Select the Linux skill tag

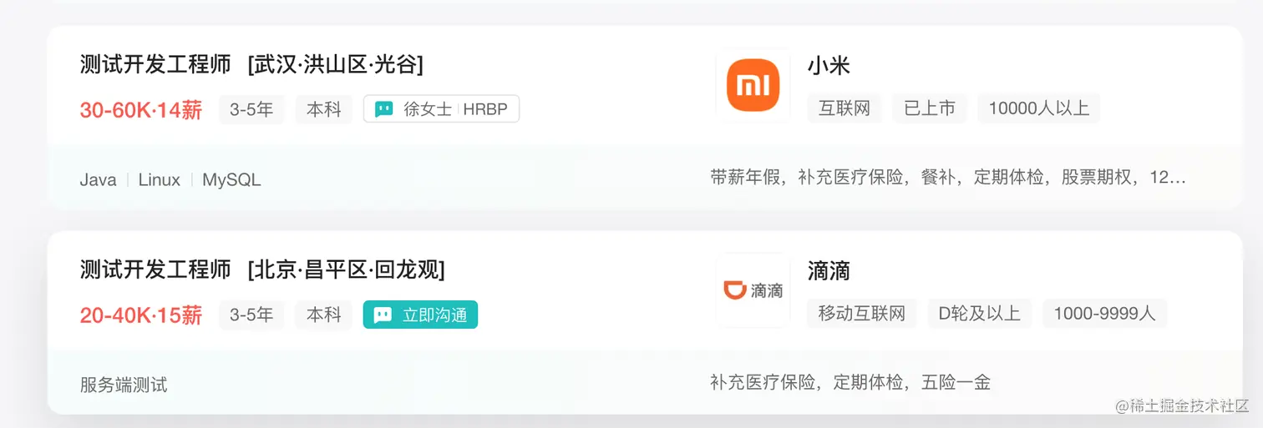pos(160,179)
